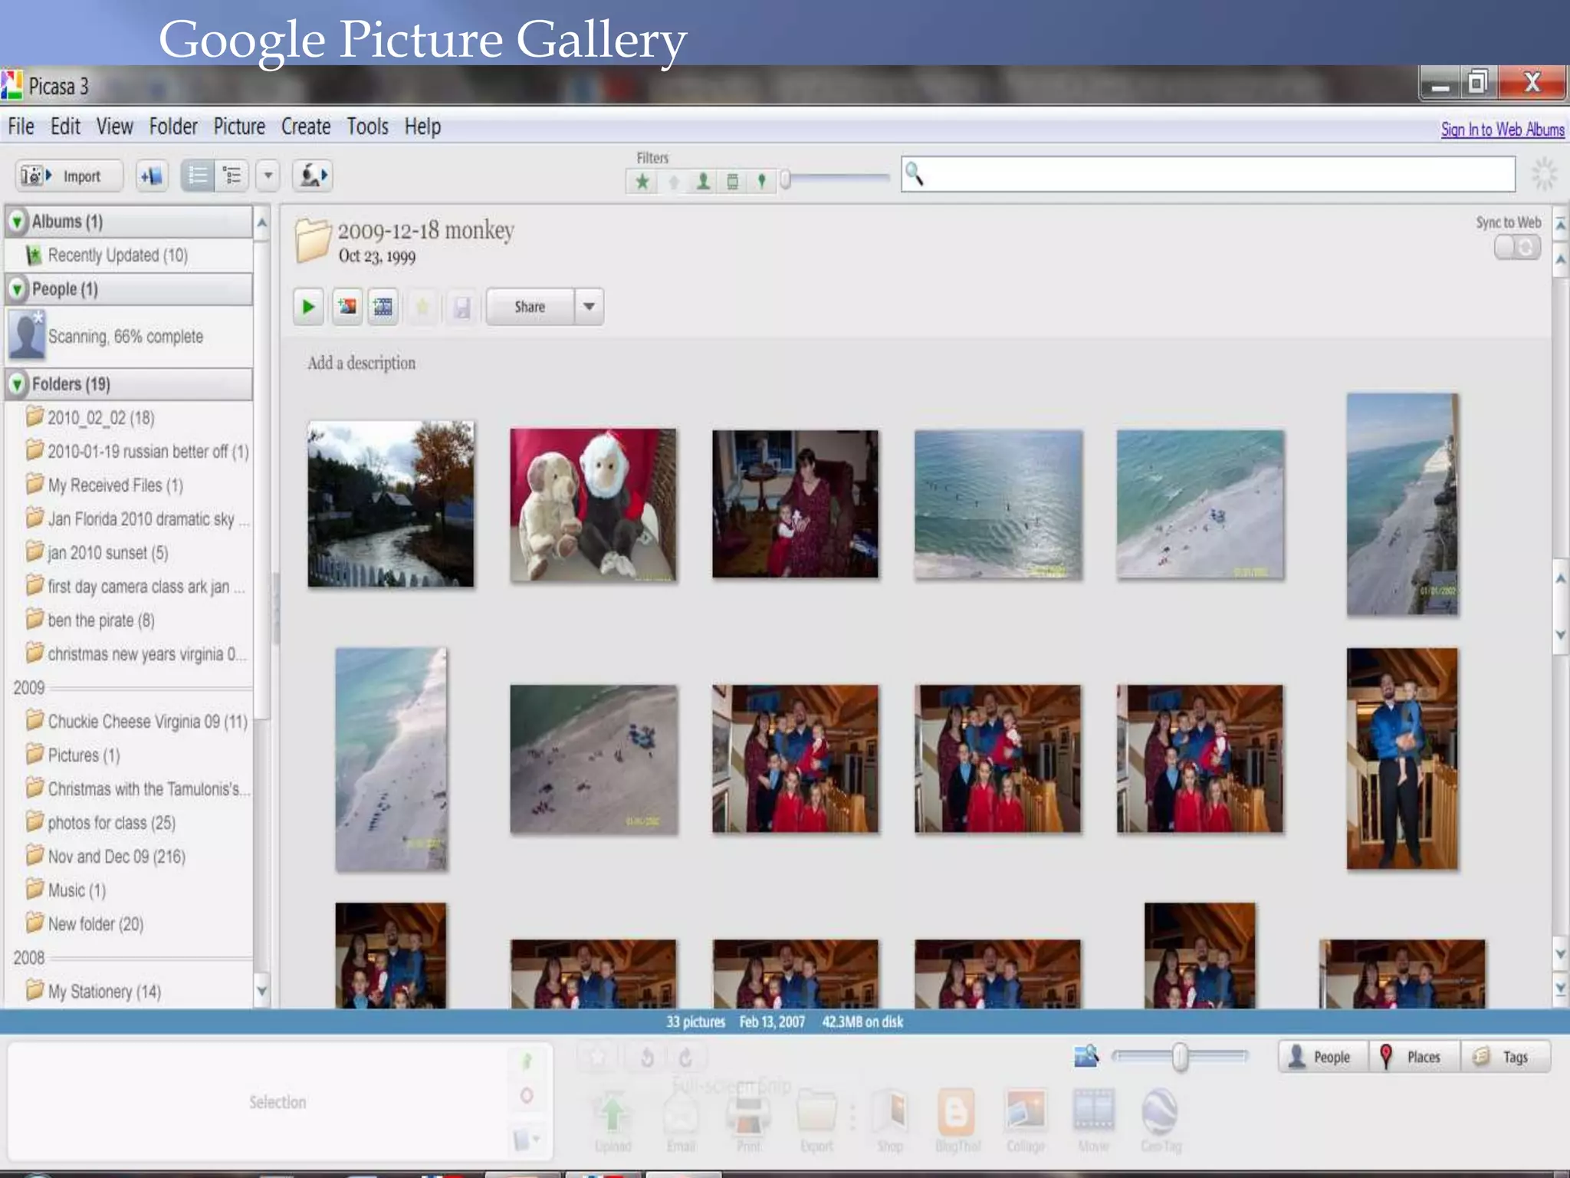Screen dimensions: 1570x1178
Task: Switch to folder tree view
Action: (232, 176)
